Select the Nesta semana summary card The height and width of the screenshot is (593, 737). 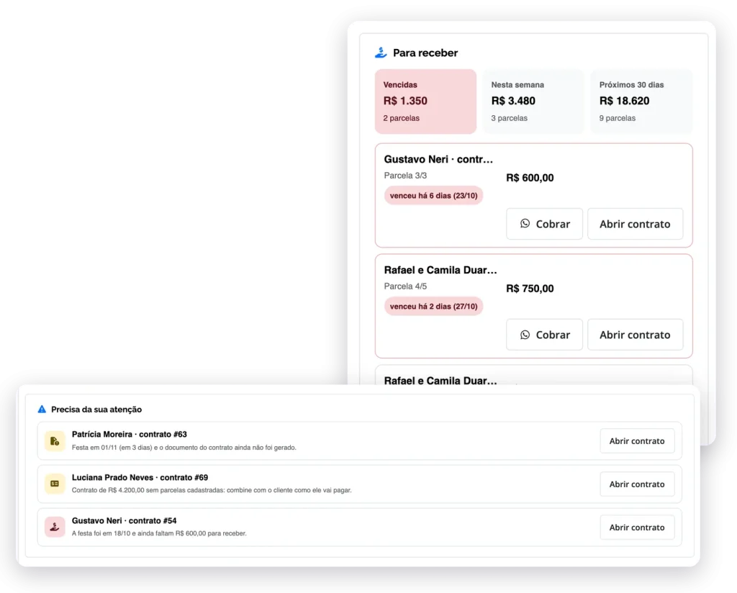point(533,101)
